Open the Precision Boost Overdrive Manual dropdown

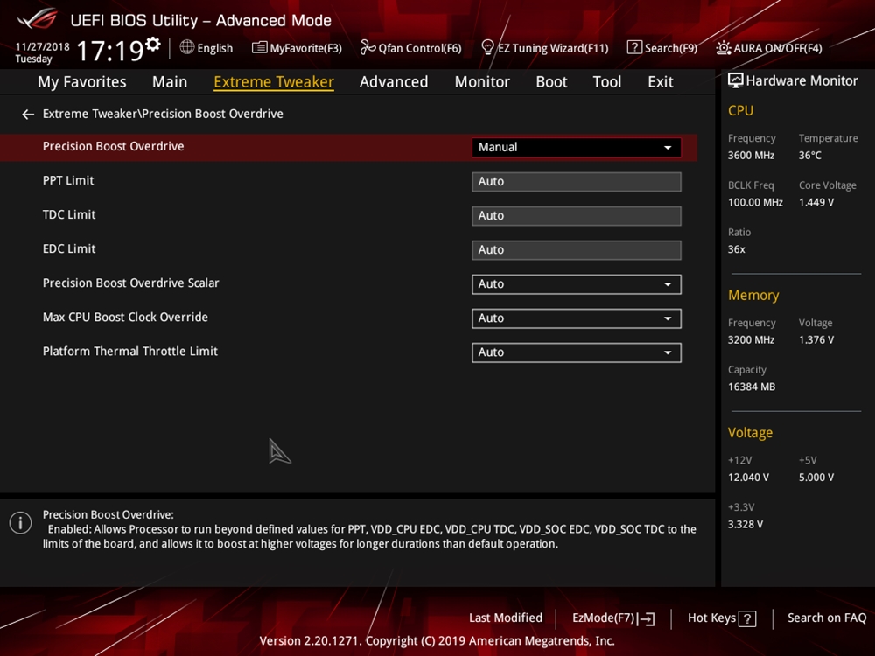tap(576, 148)
